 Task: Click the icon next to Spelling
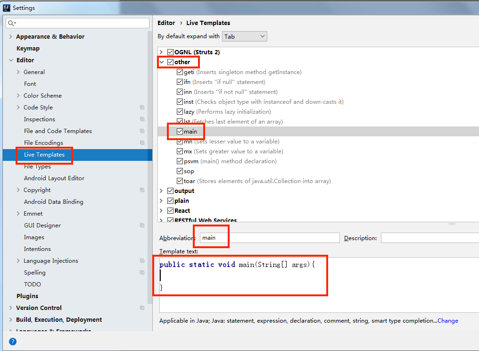(x=142, y=273)
